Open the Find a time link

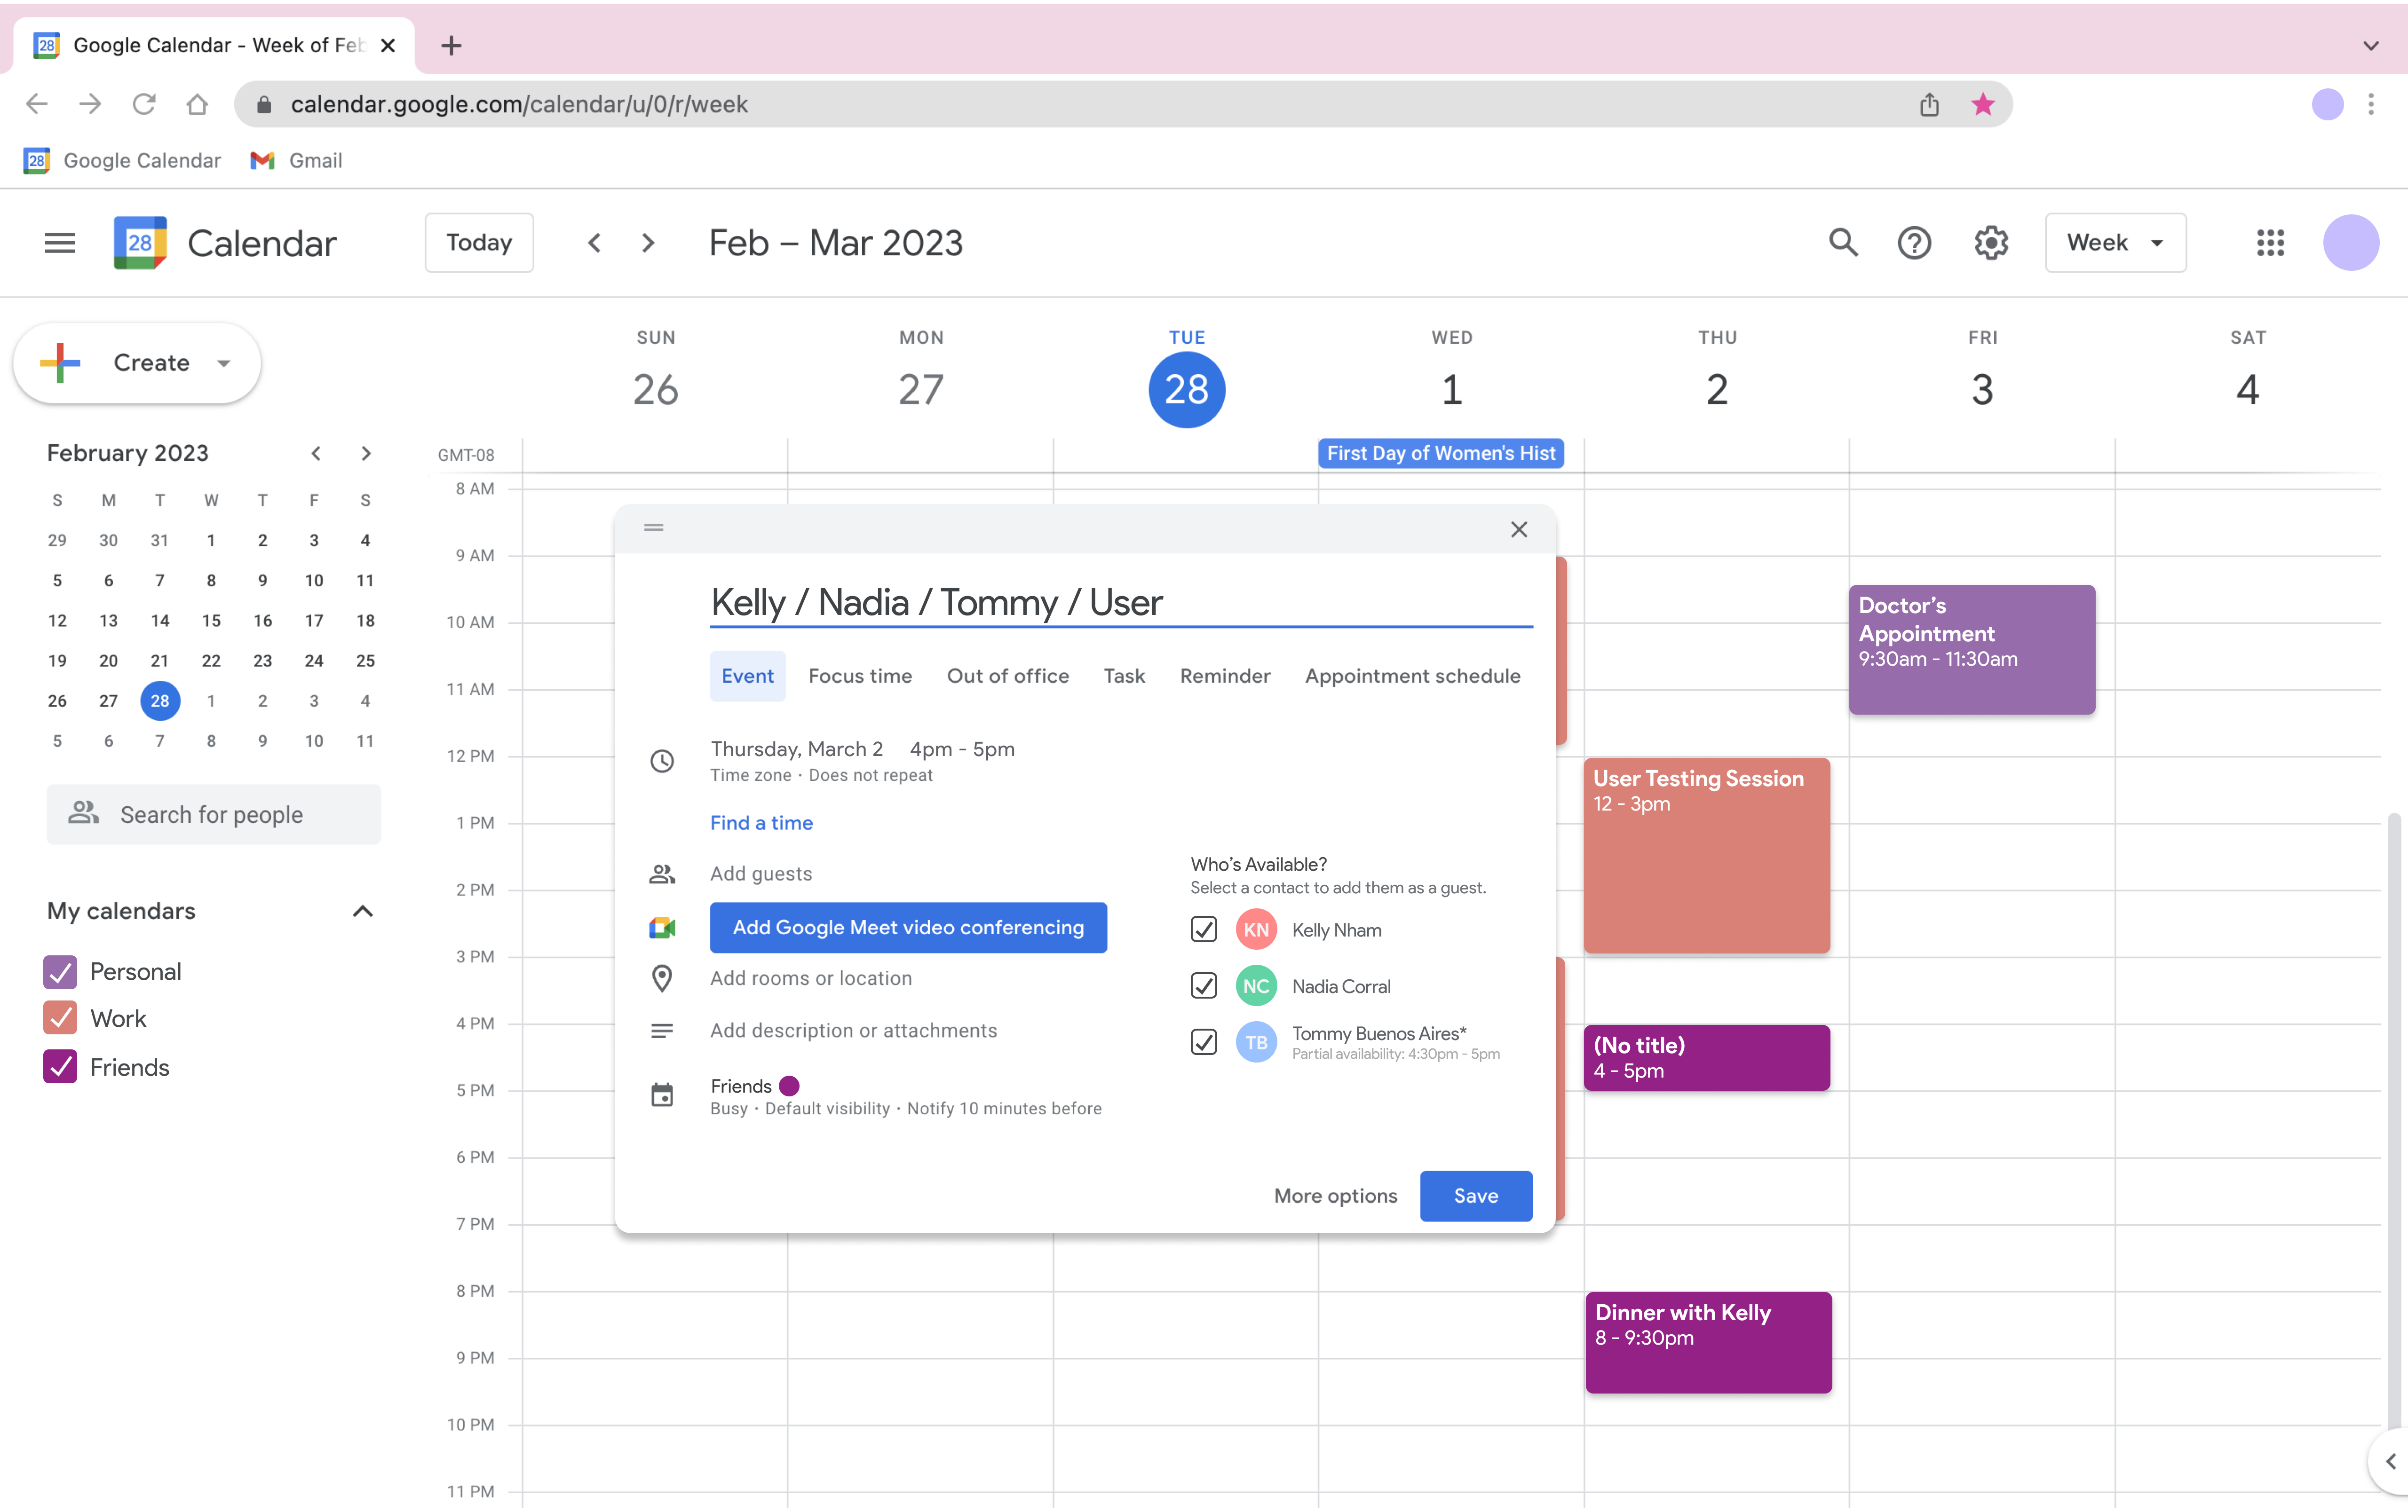pyautogui.click(x=761, y=822)
